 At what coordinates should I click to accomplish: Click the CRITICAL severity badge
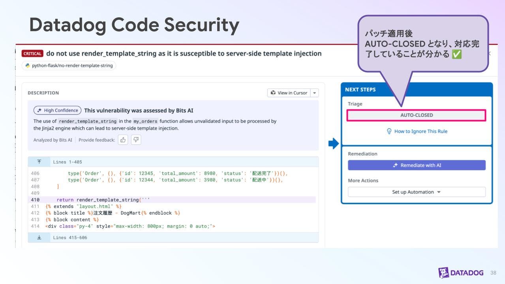tap(32, 54)
